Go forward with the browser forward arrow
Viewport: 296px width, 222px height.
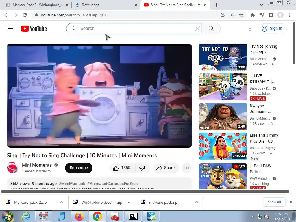pyautogui.click(x=16, y=15)
